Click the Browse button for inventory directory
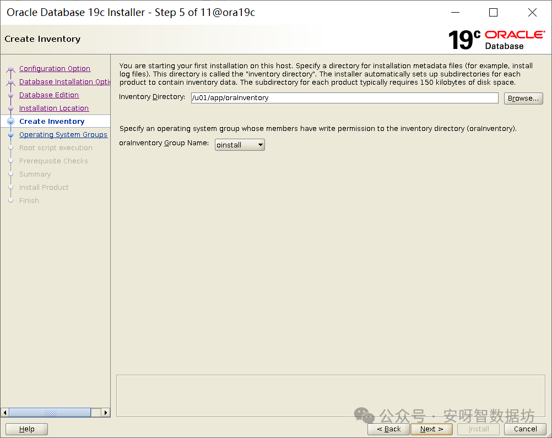Image resolution: width=552 pixels, height=438 pixels. coord(523,98)
